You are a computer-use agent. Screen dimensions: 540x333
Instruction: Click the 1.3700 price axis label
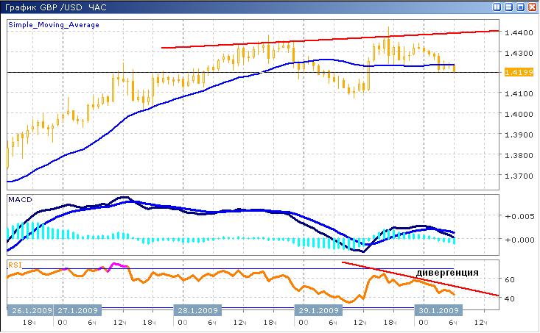[x=514, y=176]
